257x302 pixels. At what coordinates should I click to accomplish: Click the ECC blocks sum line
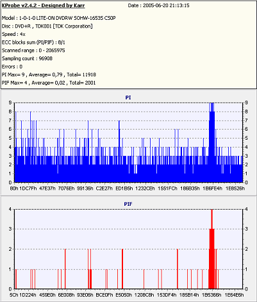point(33,42)
